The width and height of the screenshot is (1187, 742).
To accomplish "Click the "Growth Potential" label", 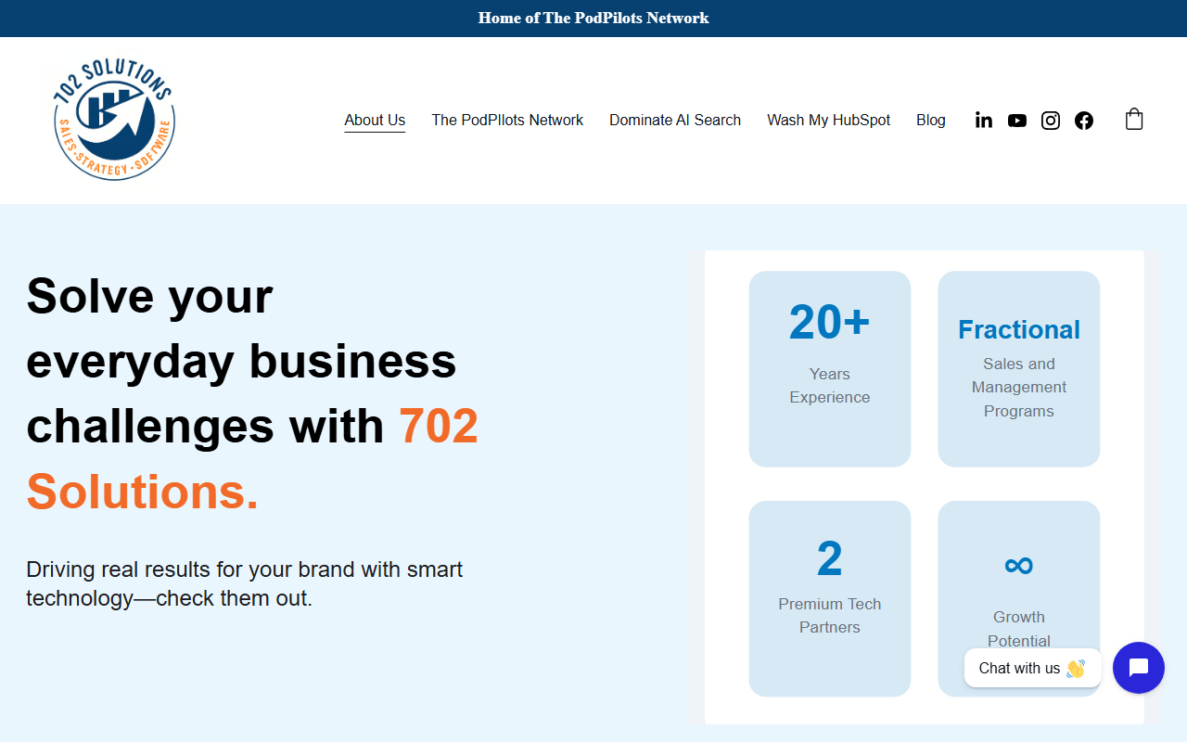I will pyautogui.click(x=1019, y=629).
